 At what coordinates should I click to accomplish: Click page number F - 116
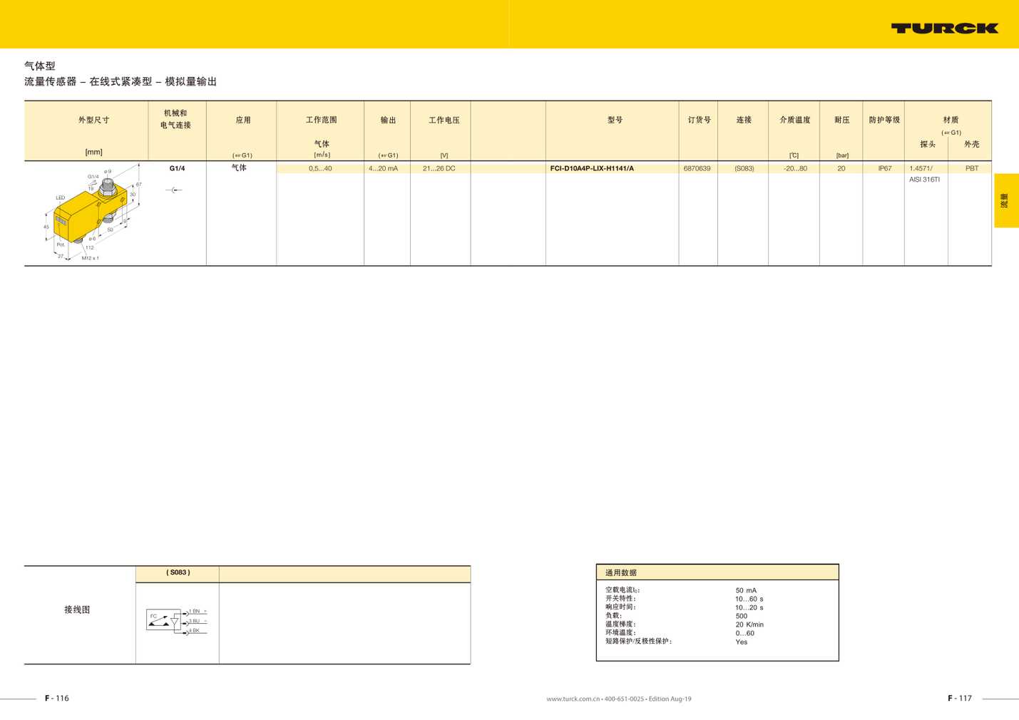(57, 698)
